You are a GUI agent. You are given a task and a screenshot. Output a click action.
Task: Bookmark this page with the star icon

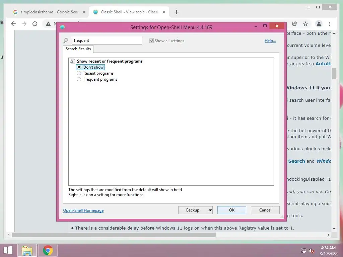(x=305, y=24)
